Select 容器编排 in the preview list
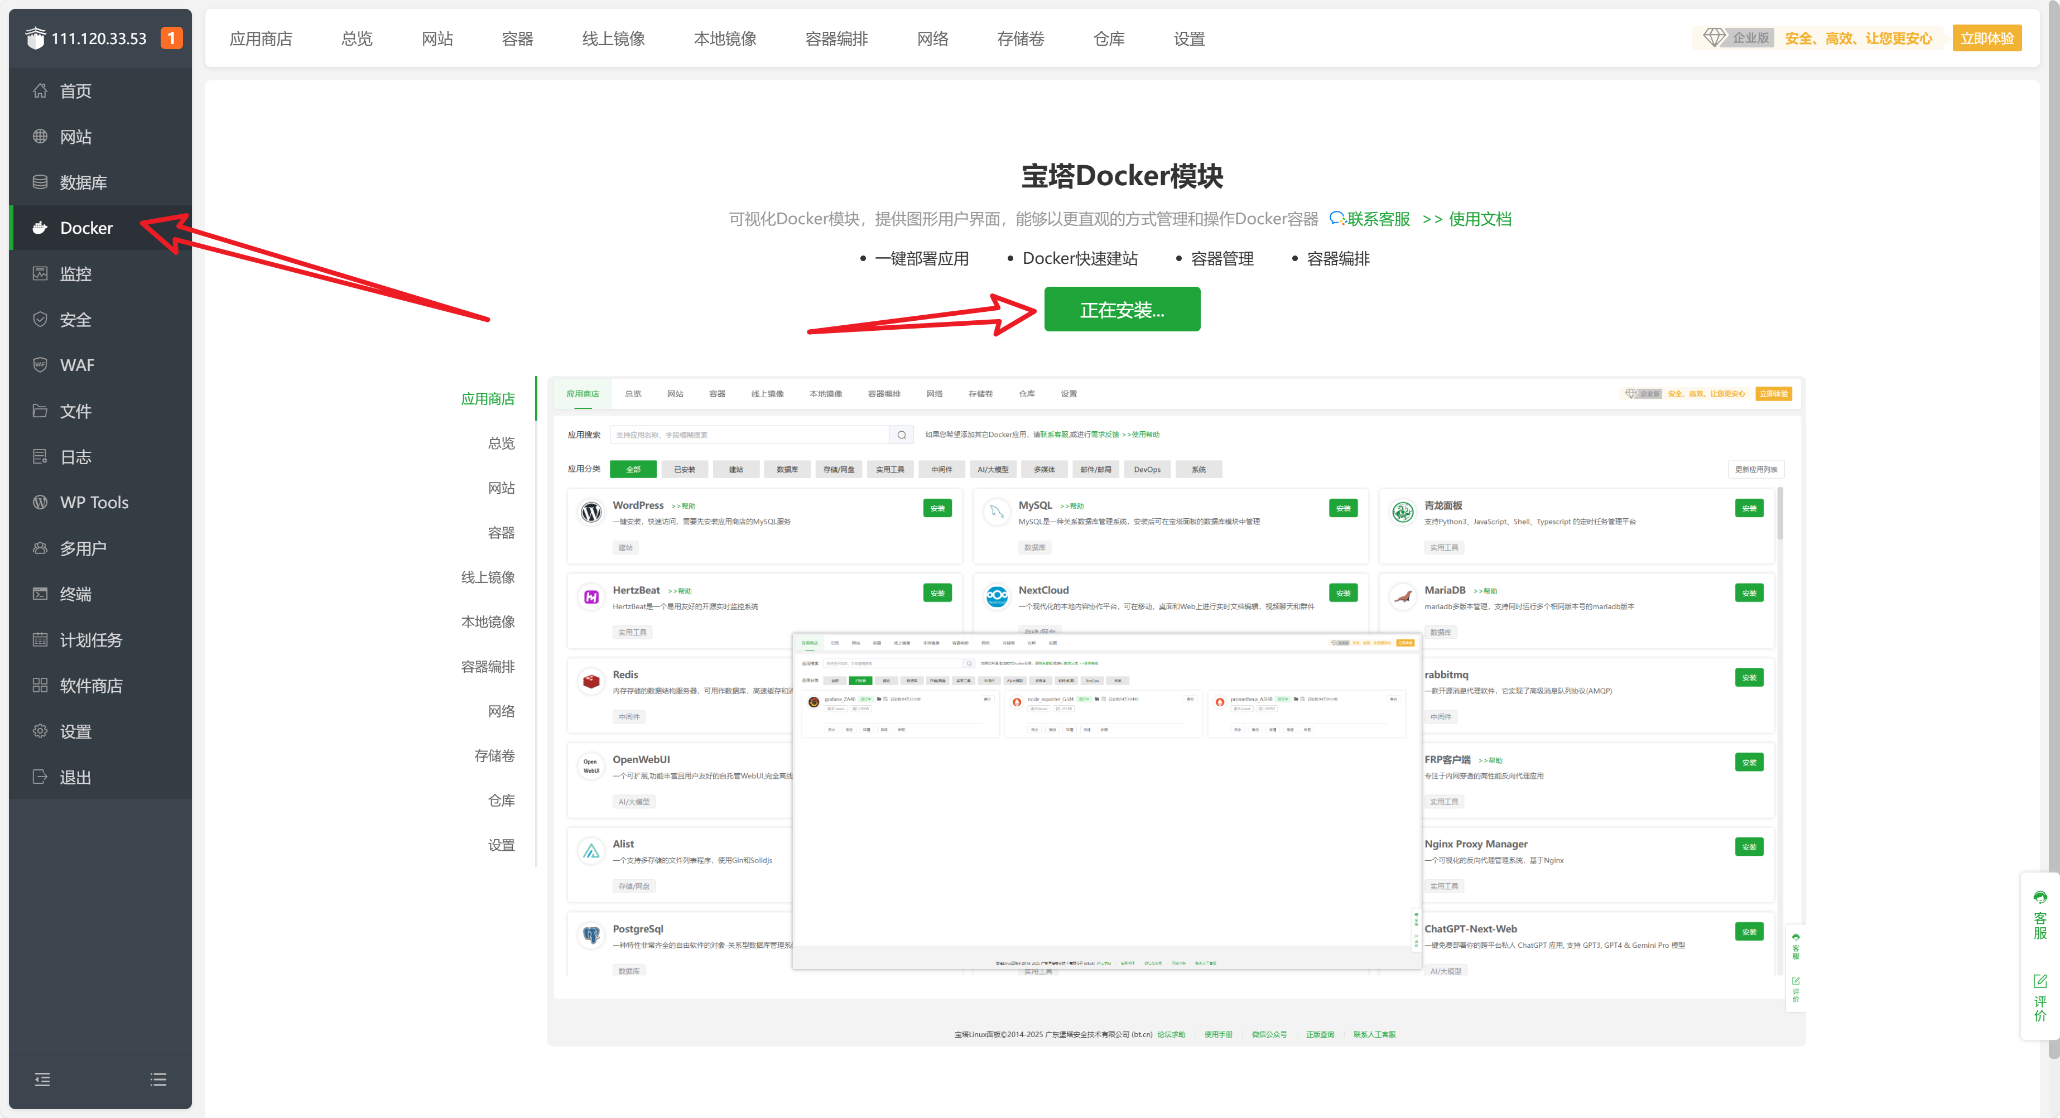Viewport: 2060px width, 1118px height. pos(488,666)
